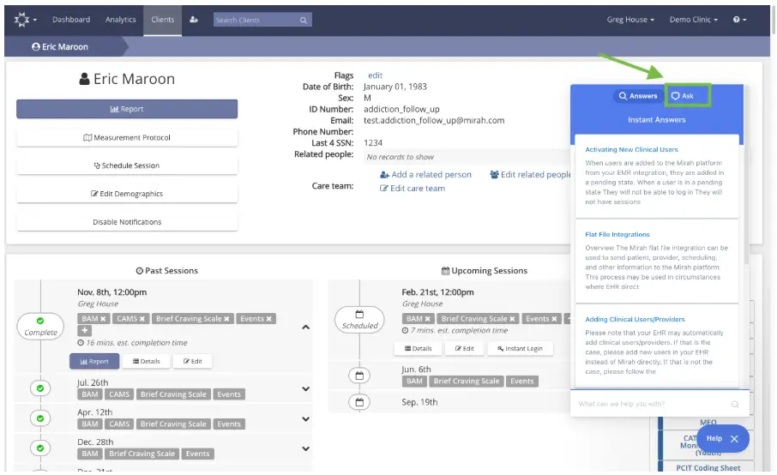
Task: Remove CAMS from Nov. 8th session
Action: 142,319
